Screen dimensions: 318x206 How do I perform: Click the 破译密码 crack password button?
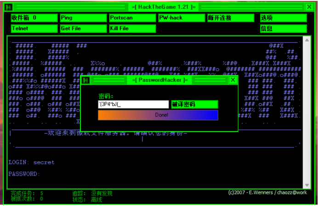click(x=194, y=104)
